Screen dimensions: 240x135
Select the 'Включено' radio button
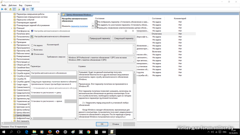coord(32,50)
